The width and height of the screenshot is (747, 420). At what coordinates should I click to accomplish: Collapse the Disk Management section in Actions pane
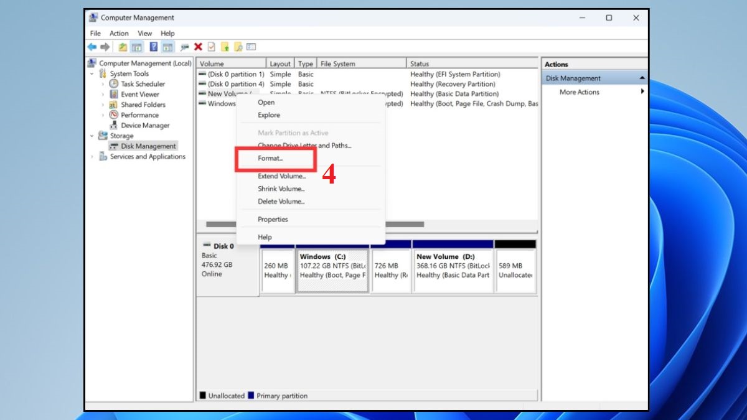tap(642, 77)
